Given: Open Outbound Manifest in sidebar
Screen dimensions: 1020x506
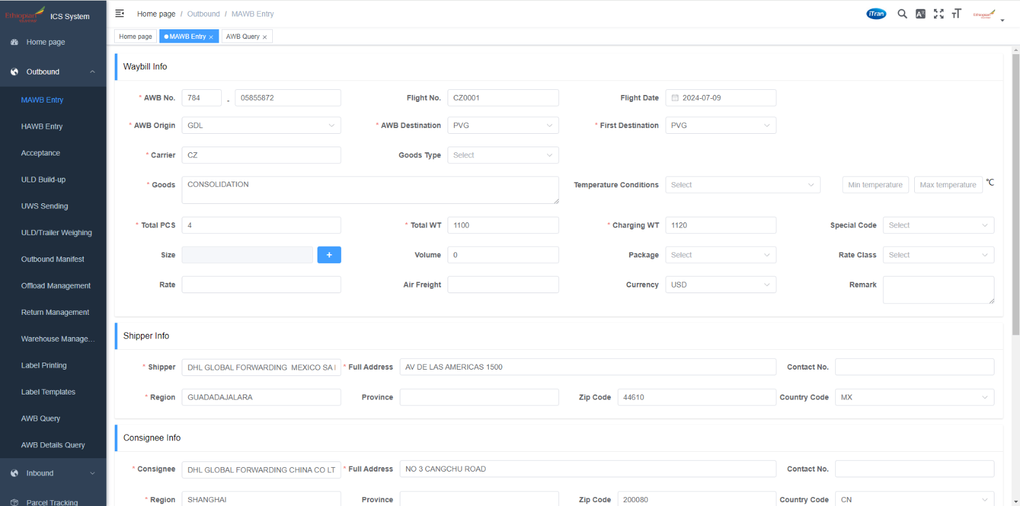Looking at the screenshot, I should click(x=53, y=259).
